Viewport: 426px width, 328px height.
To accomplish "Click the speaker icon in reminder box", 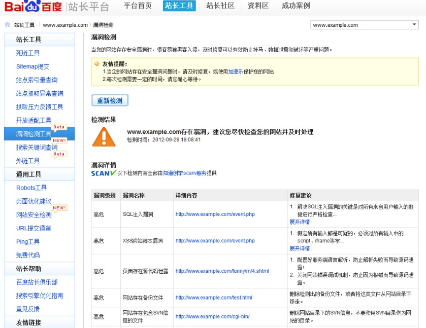I will point(96,64).
